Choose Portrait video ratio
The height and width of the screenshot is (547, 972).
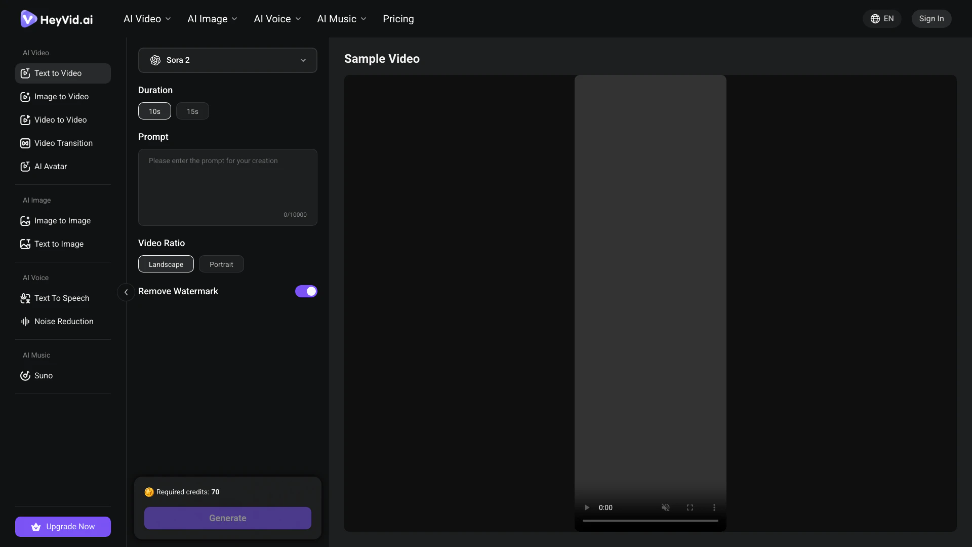pyautogui.click(x=221, y=264)
